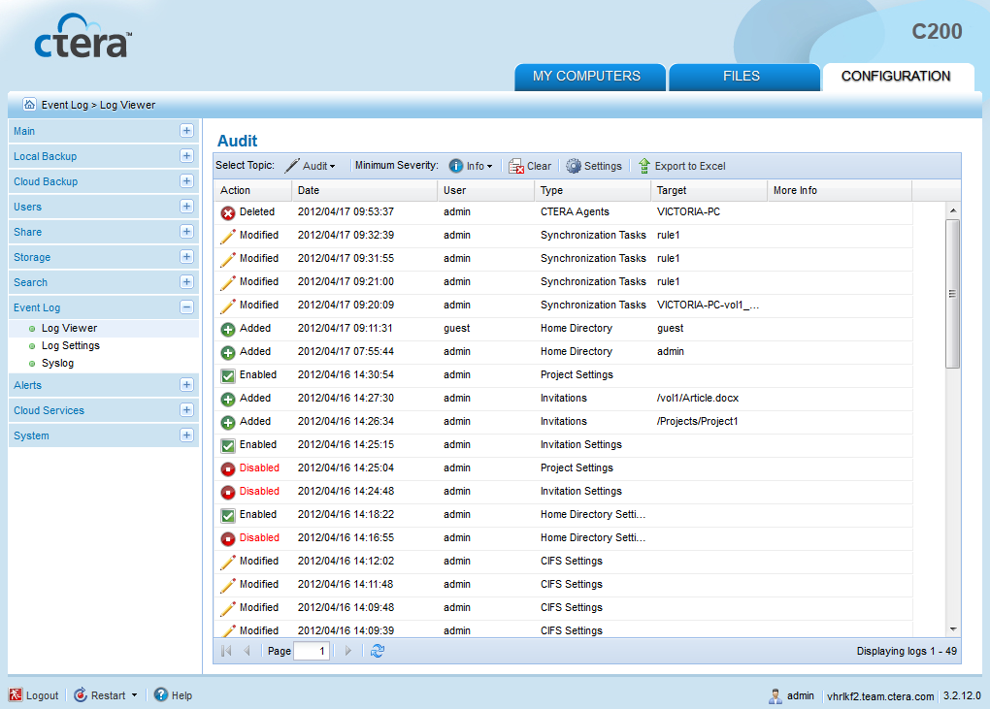Viewport: 990px width, 709px height.
Task: Click Added icon for /vol1/Article.docx row
Action: (228, 400)
